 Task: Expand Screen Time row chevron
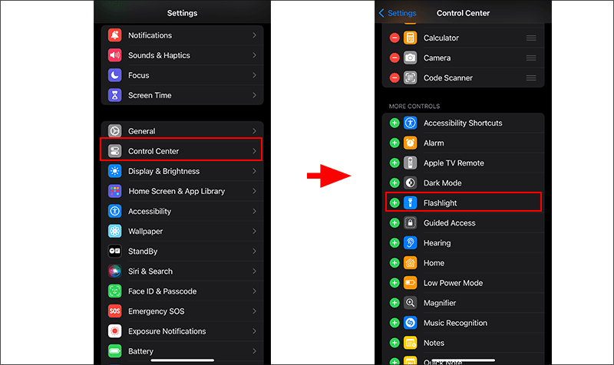pyautogui.click(x=254, y=95)
